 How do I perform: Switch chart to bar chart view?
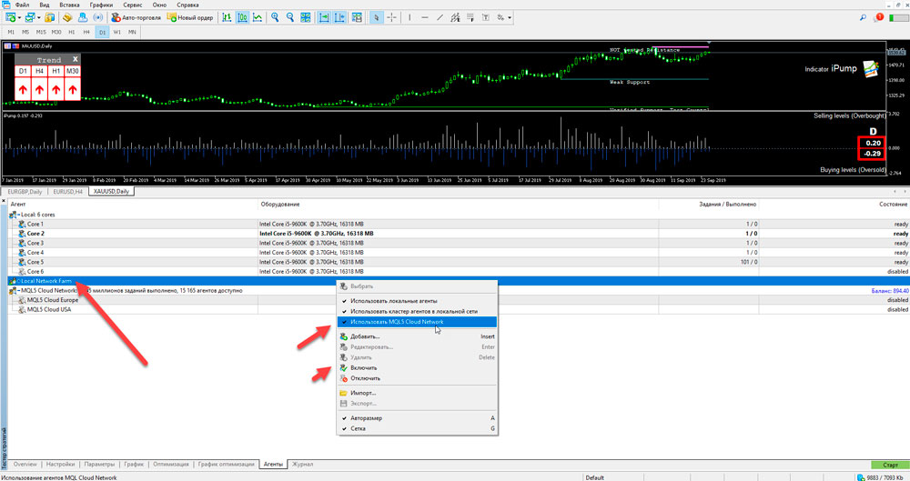pyautogui.click(x=227, y=17)
